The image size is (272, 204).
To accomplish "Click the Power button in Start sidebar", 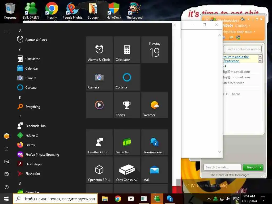I will point(7,187).
